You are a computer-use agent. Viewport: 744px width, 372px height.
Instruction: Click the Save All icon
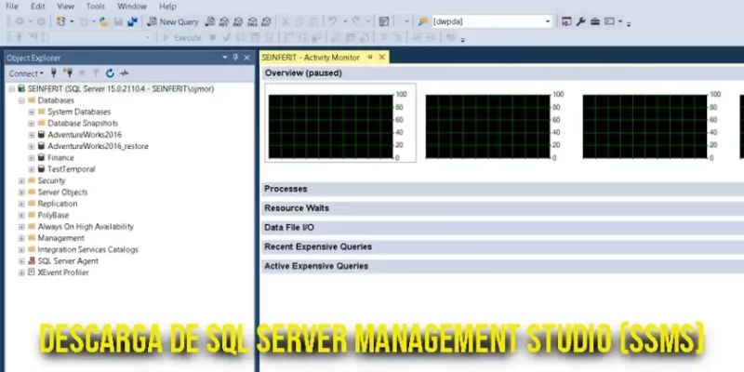coord(133,21)
